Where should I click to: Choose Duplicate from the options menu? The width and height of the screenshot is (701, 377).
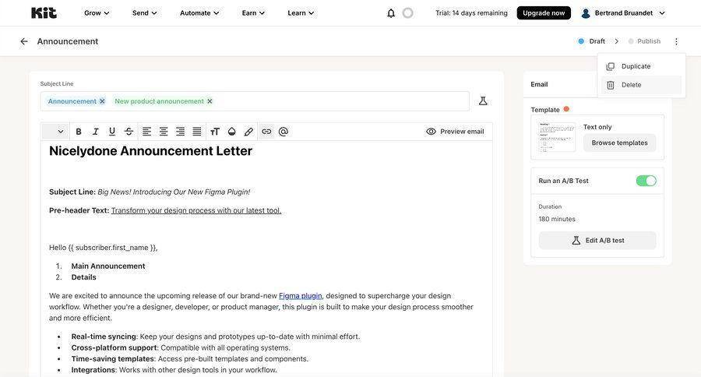[641, 66]
